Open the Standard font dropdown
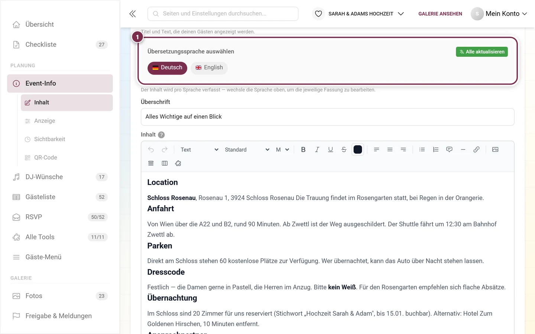This screenshot has width=535, height=334. pos(247,150)
